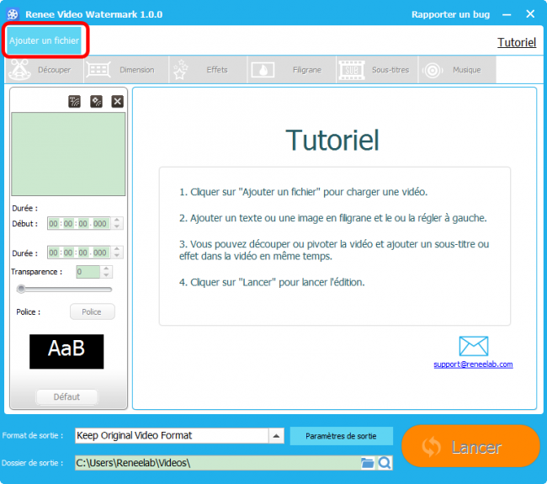The width and height of the screenshot is (547, 484).
Task: Click the Musique disc icon
Action: click(433, 71)
